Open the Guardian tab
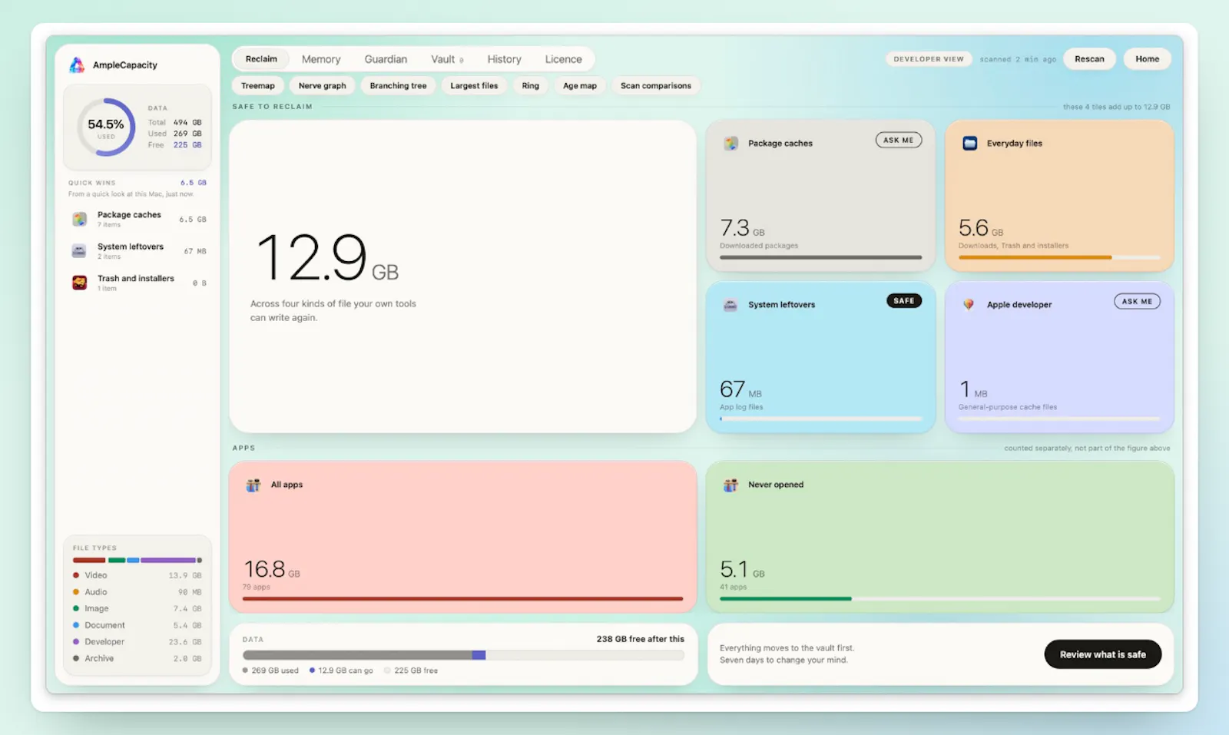 (x=386, y=59)
